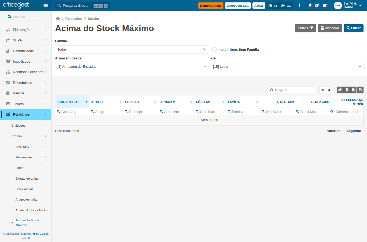Click the Officegest logo

[16, 5]
